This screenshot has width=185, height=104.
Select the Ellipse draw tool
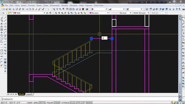point(5,44)
